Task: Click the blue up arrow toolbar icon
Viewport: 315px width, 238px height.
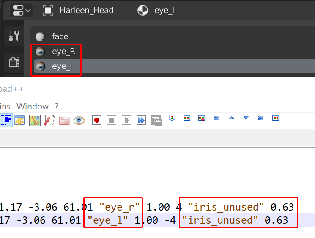Action: (x=231, y=118)
